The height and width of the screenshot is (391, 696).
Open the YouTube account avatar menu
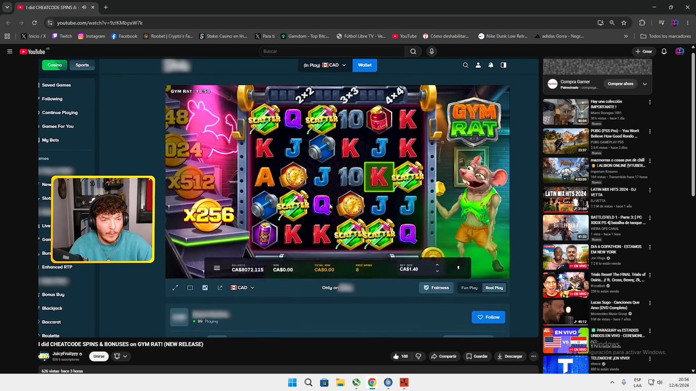[x=680, y=52]
